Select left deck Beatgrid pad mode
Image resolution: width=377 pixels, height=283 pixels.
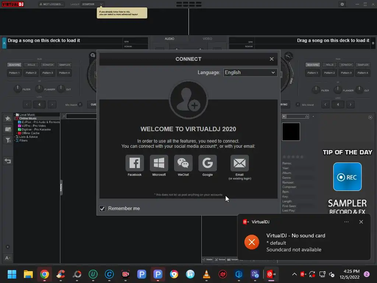click(x=14, y=65)
